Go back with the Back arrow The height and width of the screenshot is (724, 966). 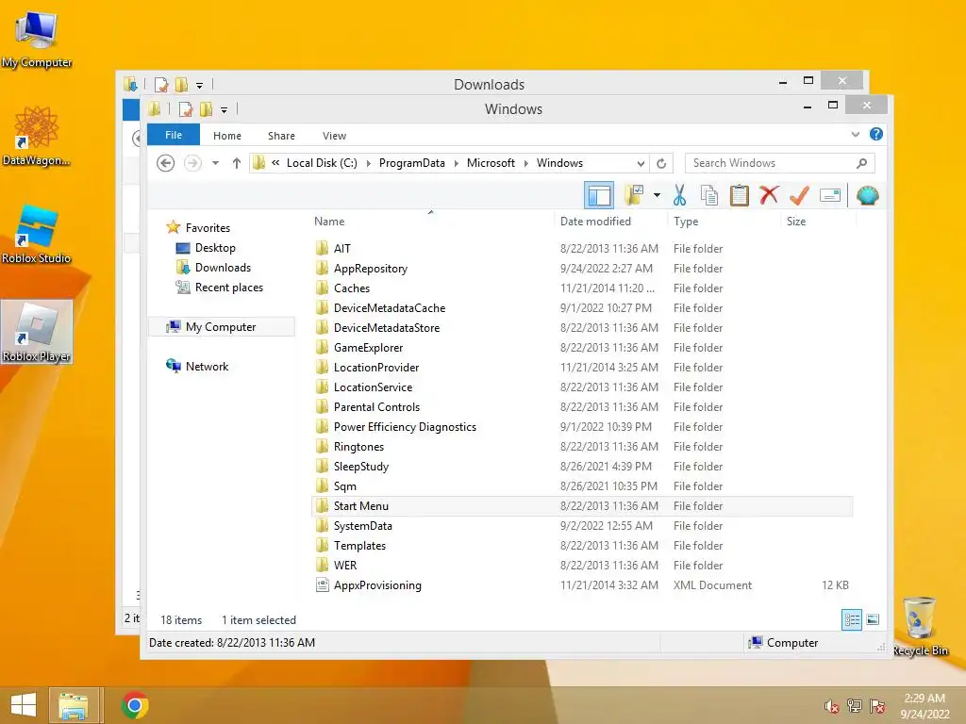(x=165, y=163)
